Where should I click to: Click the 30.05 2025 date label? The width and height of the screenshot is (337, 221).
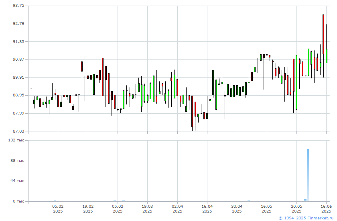point(296,209)
